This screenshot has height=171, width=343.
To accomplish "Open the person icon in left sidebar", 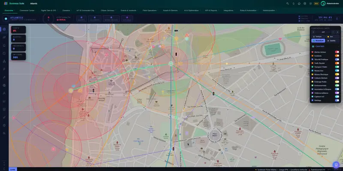I will tap(4, 93).
